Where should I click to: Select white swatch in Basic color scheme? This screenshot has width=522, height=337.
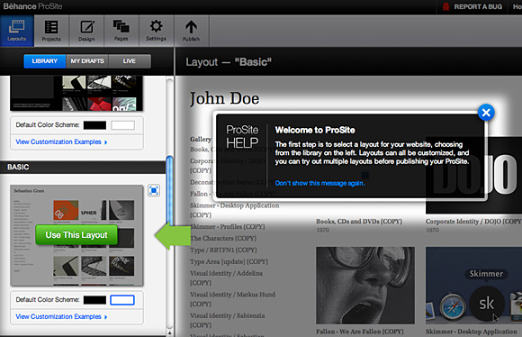pyautogui.click(x=122, y=300)
